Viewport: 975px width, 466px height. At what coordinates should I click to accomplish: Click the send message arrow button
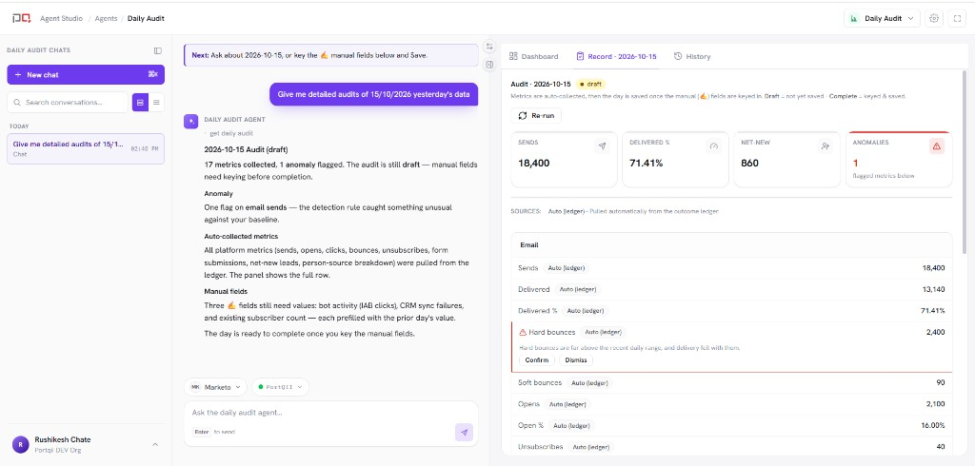coord(464,433)
